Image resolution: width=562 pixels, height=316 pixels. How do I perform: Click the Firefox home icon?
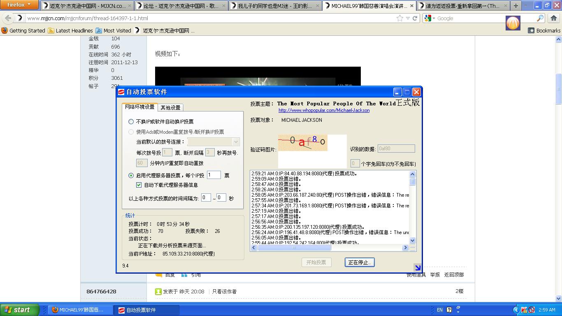tap(553, 18)
